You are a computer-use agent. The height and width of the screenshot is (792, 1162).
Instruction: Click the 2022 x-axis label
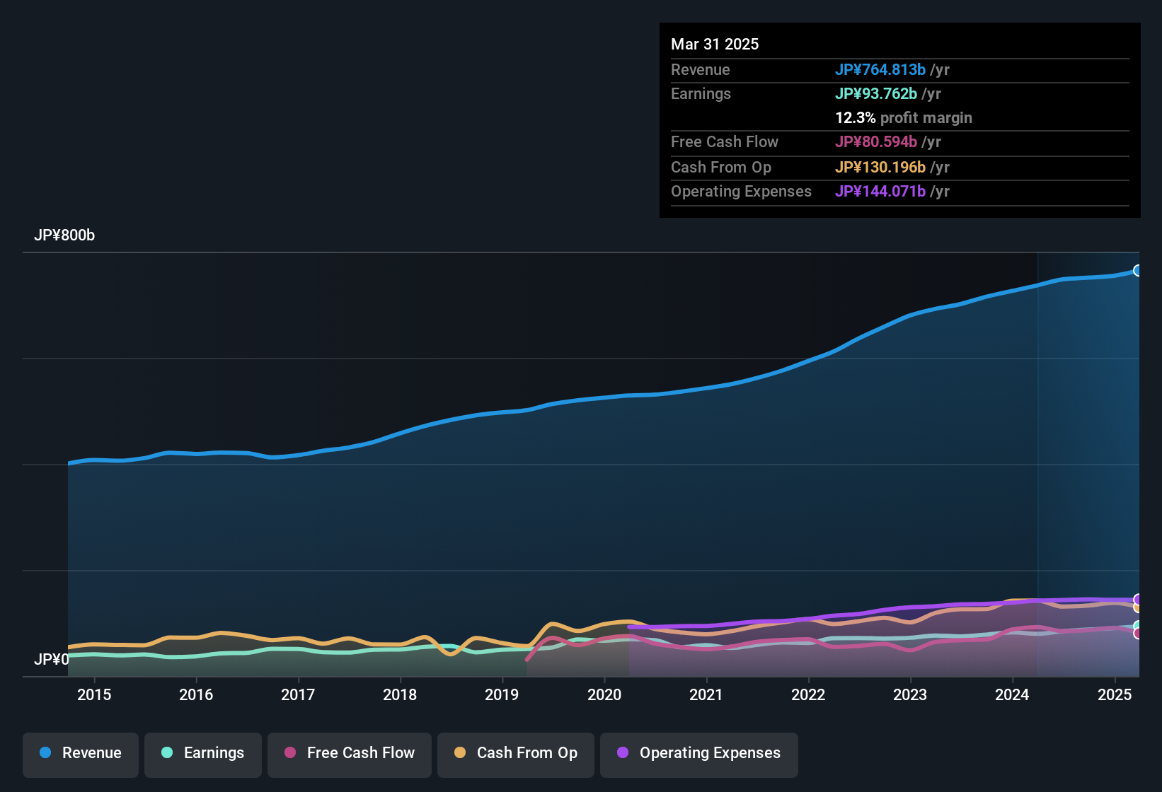(808, 695)
